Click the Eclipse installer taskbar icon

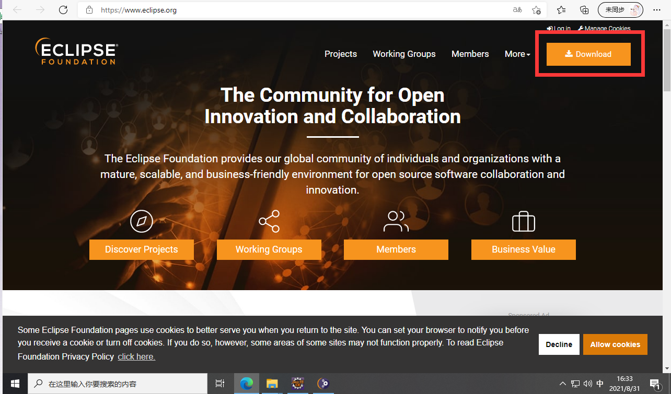click(x=323, y=384)
